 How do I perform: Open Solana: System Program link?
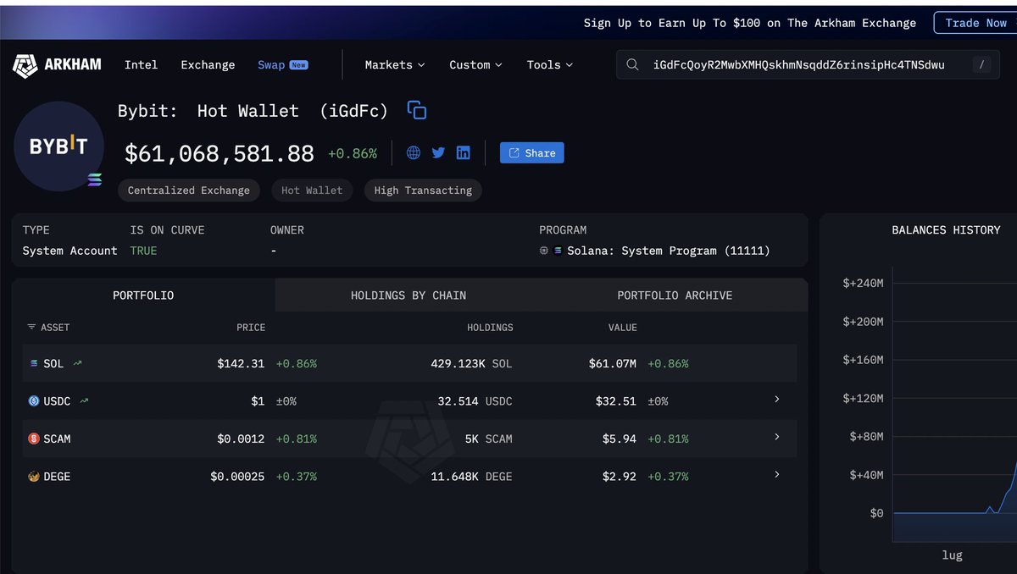pos(669,251)
